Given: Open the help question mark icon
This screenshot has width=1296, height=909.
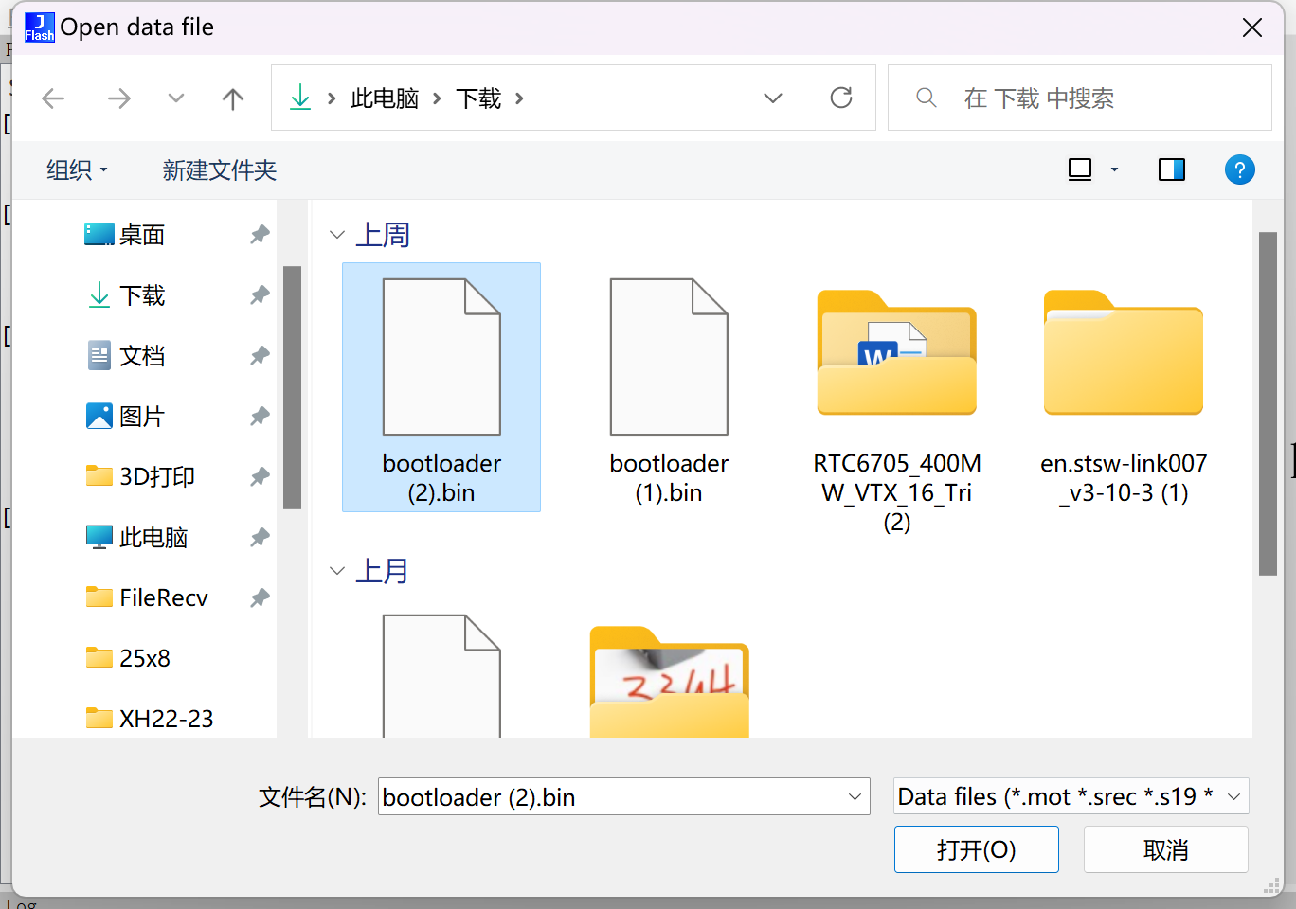Looking at the screenshot, I should tap(1239, 169).
